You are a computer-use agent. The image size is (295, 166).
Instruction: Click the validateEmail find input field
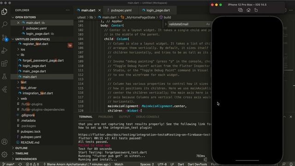pyautogui.click(x=186, y=24)
